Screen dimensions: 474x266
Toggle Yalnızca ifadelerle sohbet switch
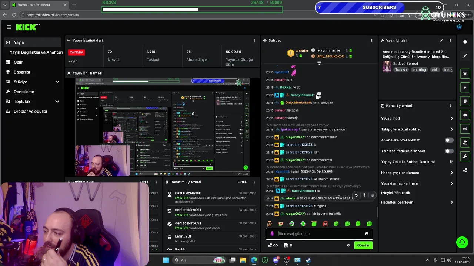pos(449,151)
